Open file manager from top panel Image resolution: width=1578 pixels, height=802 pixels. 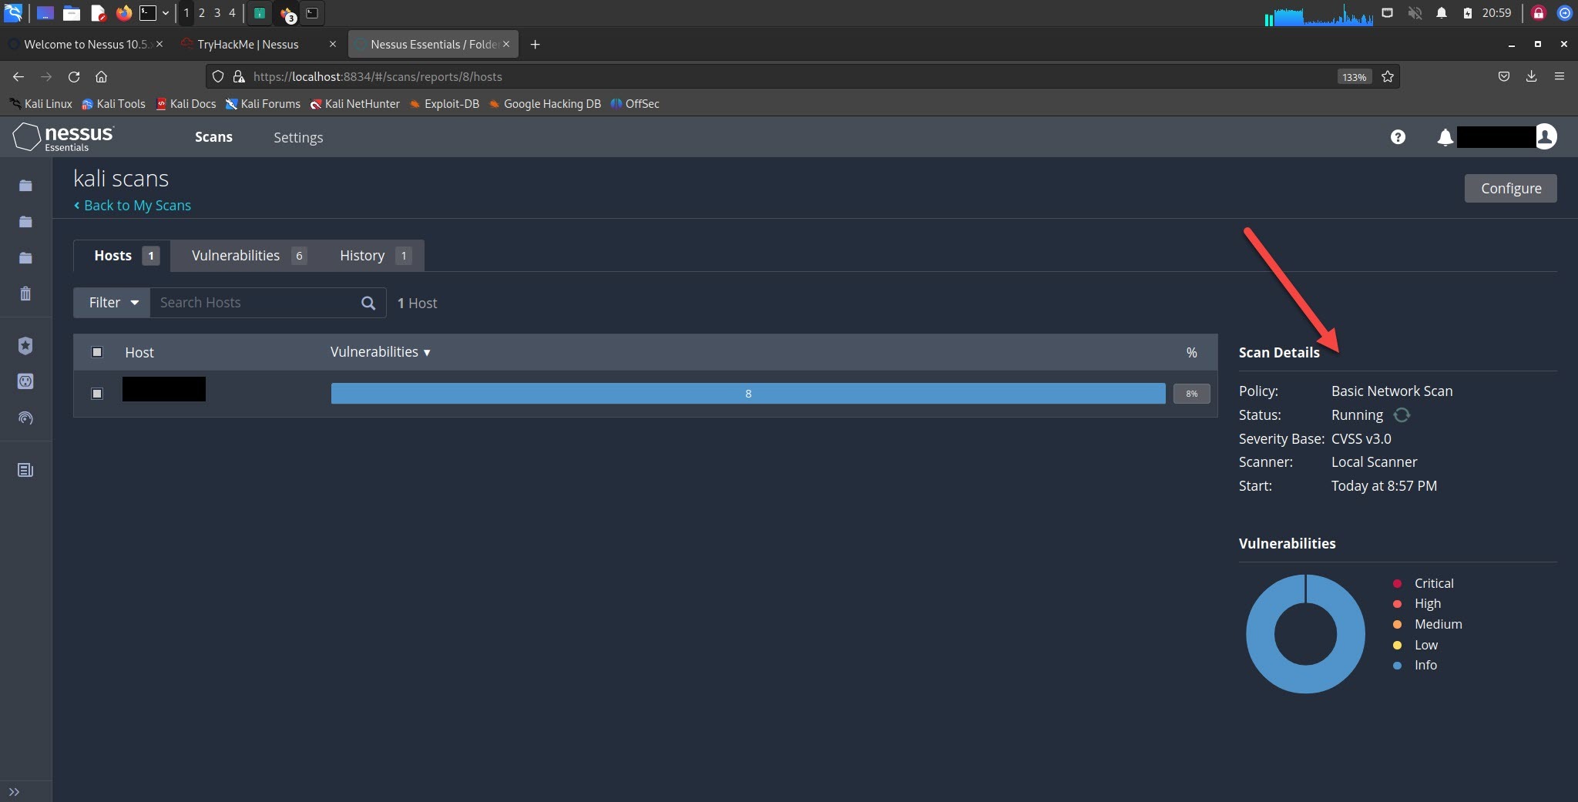click(72, 12)
